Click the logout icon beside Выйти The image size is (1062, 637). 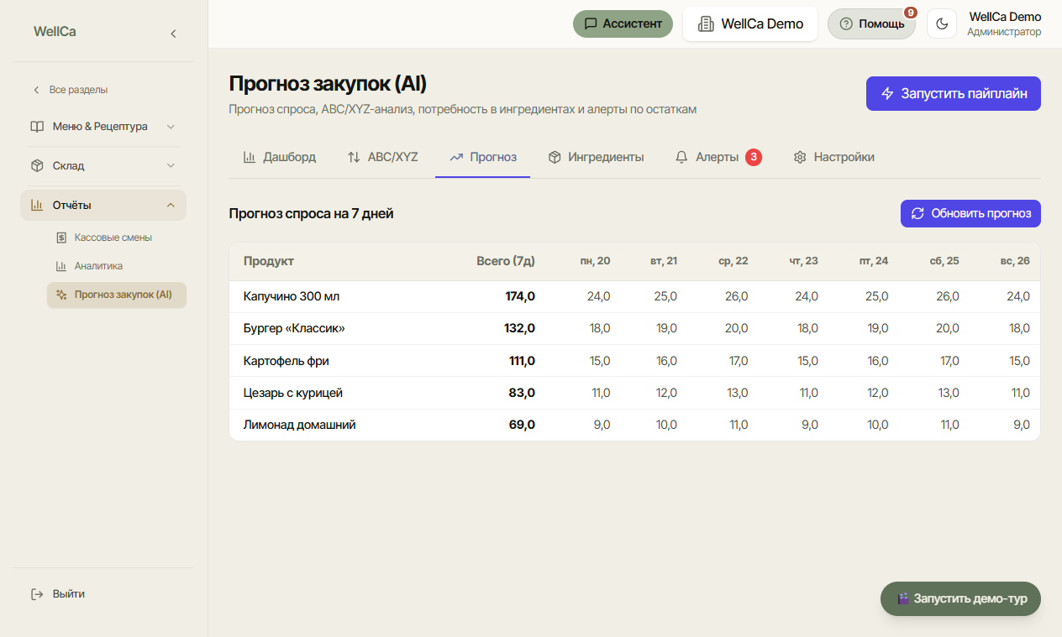tap(37, 594)
